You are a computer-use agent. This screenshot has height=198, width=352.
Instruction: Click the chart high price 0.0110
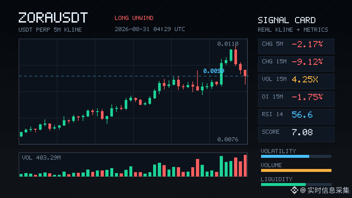[228, 44]
